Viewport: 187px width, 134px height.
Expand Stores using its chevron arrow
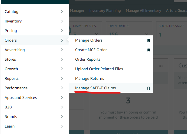[62, 59]
